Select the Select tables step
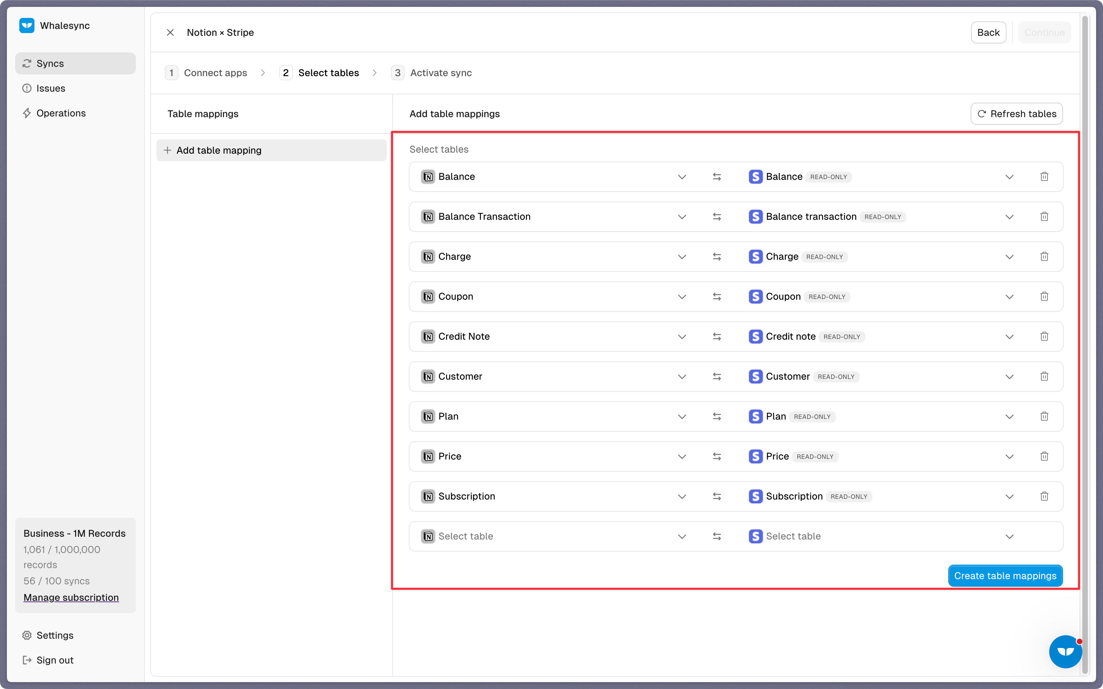Viewport: 1103px width, 689px height. click(x=319, y=73)
